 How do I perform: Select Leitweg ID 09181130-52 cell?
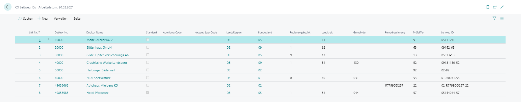[x=450, y=63]
